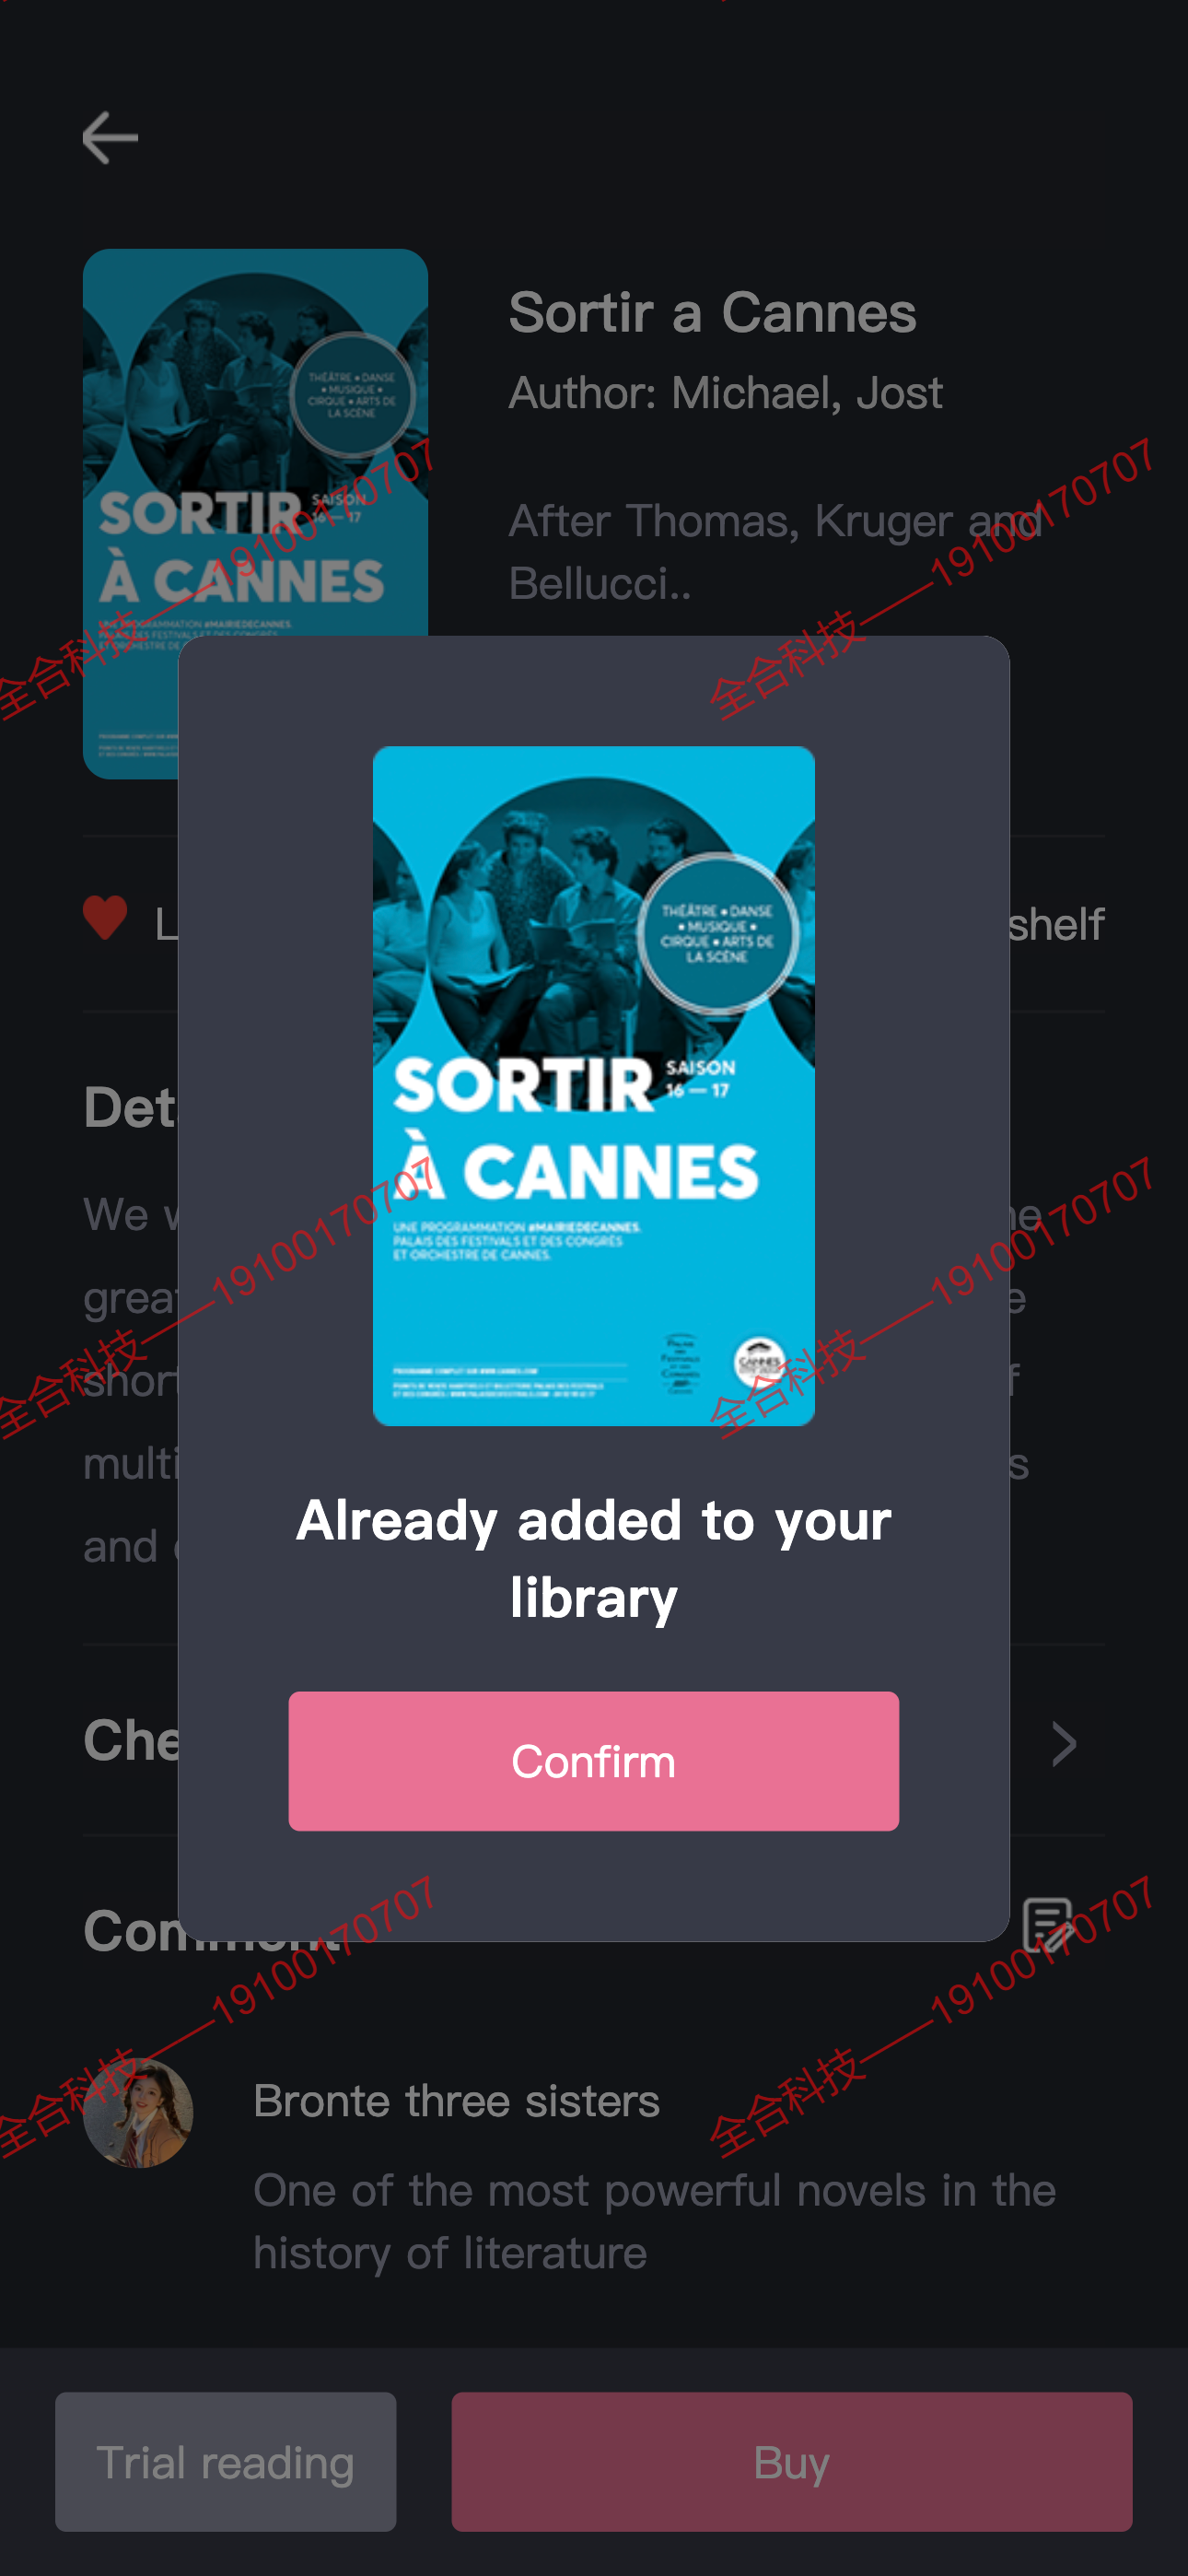Select the shelf option text
Image resolution: width=1188 pixels, height=2576 pixels.
tap(1056, 924)
